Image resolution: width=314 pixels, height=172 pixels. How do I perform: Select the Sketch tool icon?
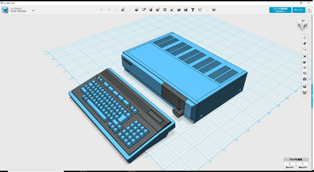[144, 10]
